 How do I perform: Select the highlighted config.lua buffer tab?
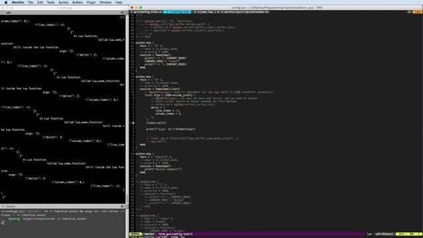click(177, 12)
